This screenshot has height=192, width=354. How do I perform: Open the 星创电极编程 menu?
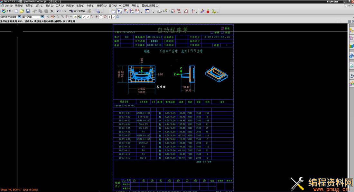150,5
